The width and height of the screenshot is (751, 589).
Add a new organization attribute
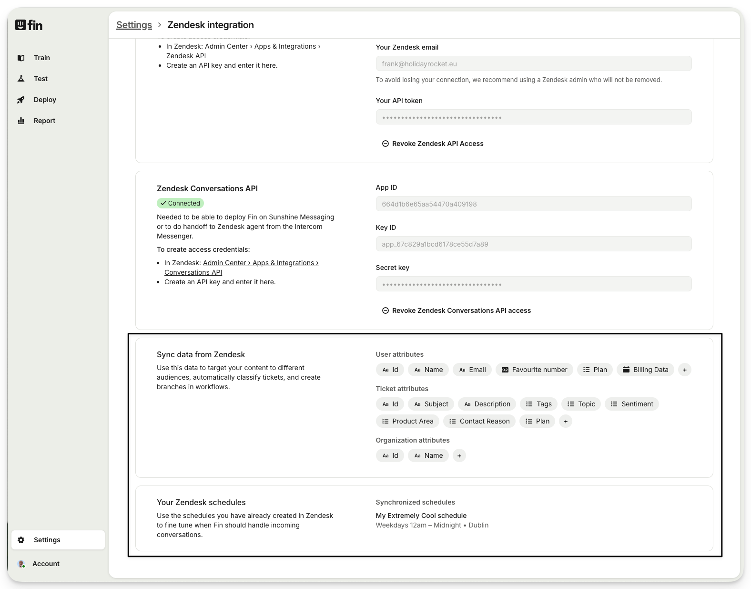tap(459, 455)
